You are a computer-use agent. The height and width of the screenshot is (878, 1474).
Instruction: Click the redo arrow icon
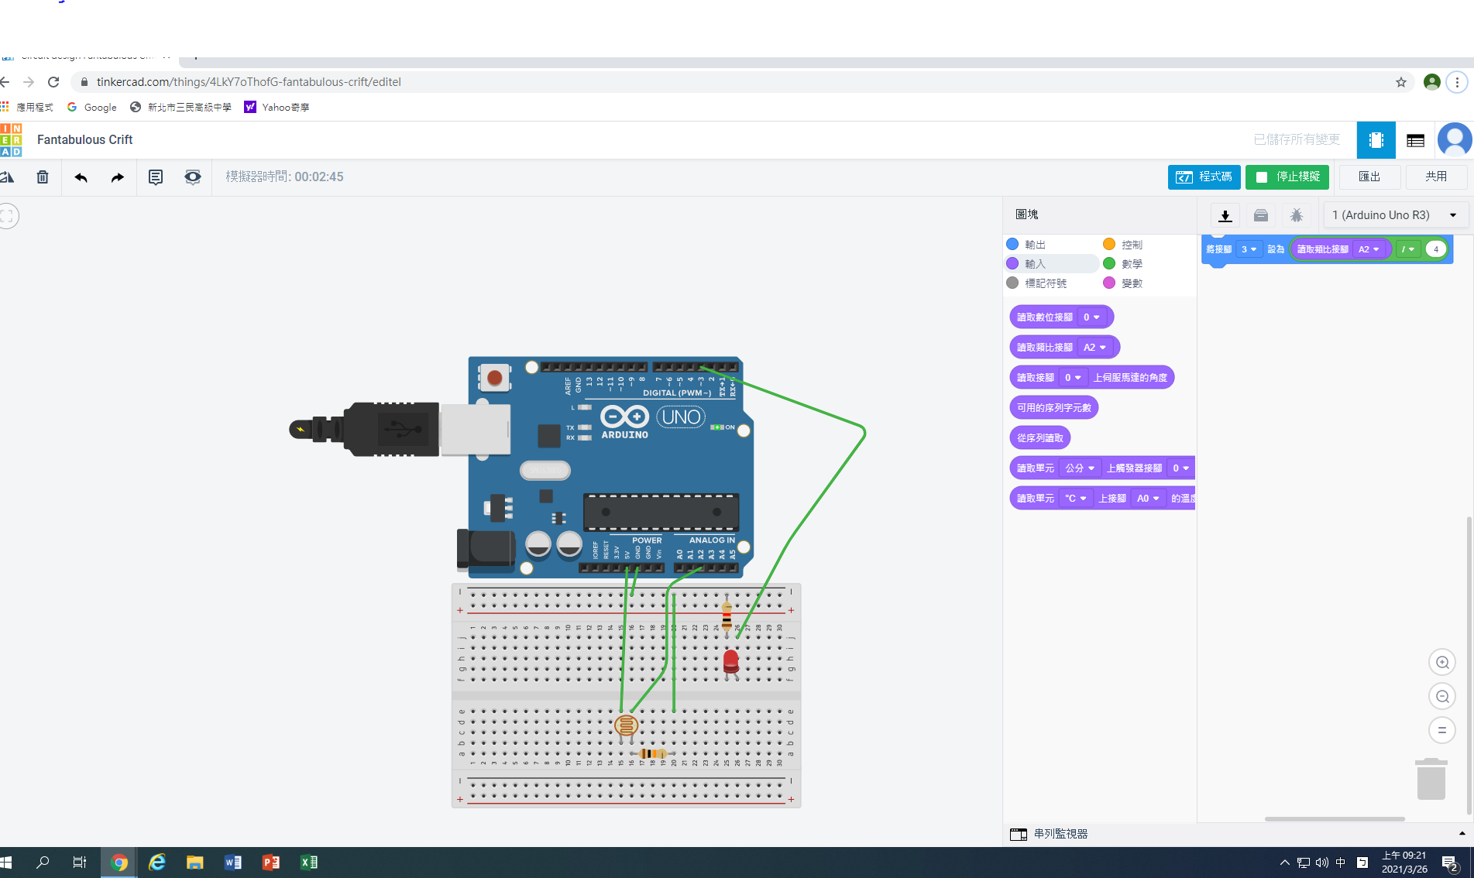(117, 177)
